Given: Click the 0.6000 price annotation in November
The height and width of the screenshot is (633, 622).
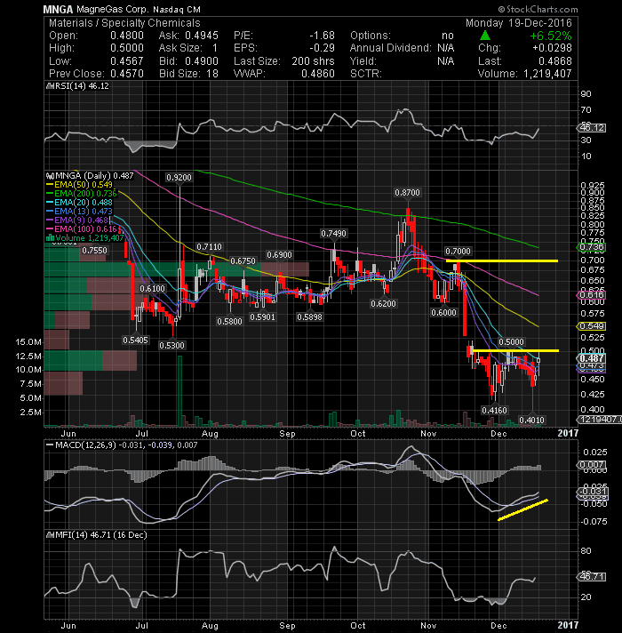Looking at the screenshot, I should pos(443,312).
